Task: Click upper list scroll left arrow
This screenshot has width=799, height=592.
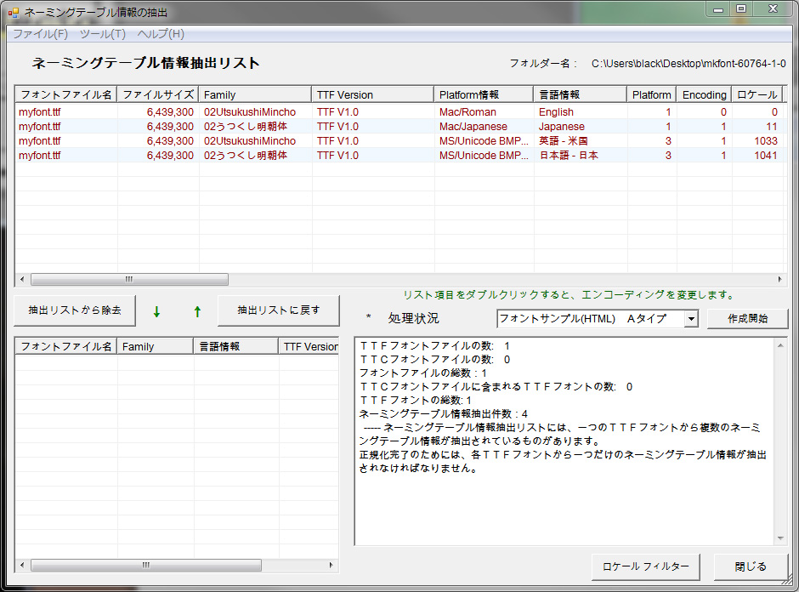Action: 22,280
